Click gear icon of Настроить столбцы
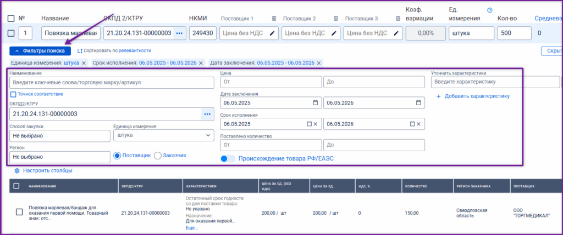Image resolution: width=563 pixels, height=235 pixels. tap(16, 170)
